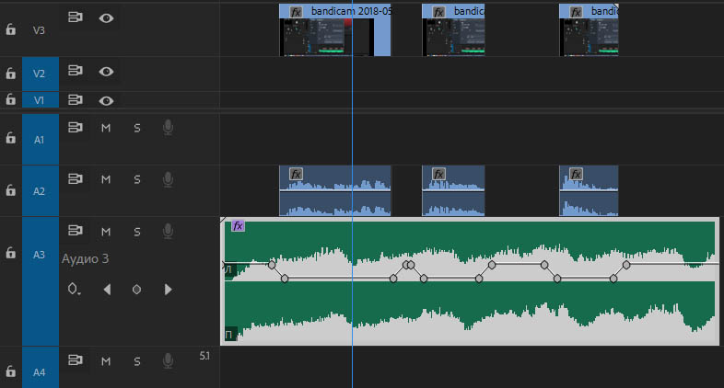Screen dimensions: 724x388
Task: Click fx badge on first bandicam video clip
Action: 296,12
